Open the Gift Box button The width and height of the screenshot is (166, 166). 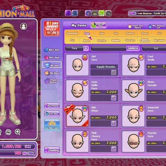tap(52, 114)
